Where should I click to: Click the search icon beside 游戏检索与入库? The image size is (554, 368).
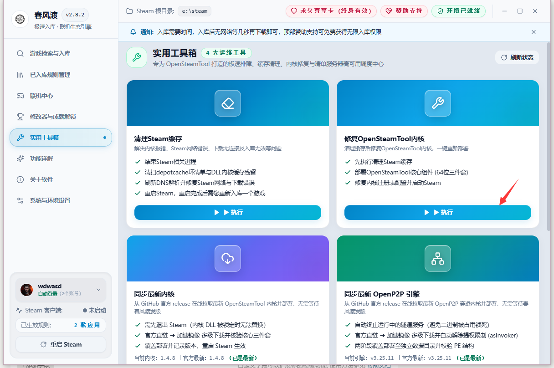pyautogui.click(x=20, y=54)
